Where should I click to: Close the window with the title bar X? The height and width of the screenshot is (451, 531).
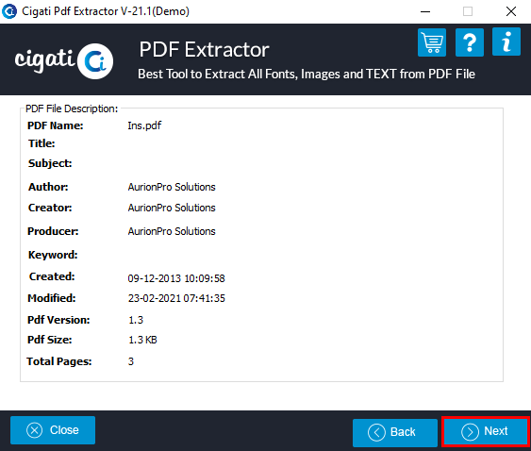click(x=510, y=11)
